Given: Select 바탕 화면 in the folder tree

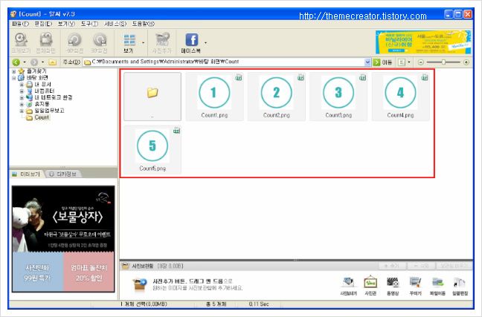Looking at the screenshot, I should [37, 78].
